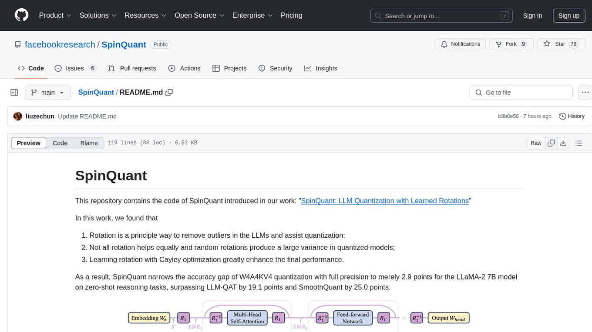Screen dimensions: 592x332
Task: Open the README outline list
Action: pyautogui.click(x=579, y=143)
